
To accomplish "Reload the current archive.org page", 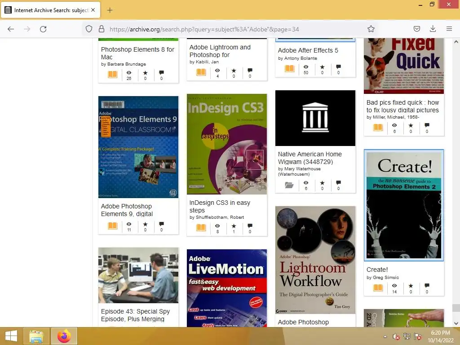I will coord(43,29).
